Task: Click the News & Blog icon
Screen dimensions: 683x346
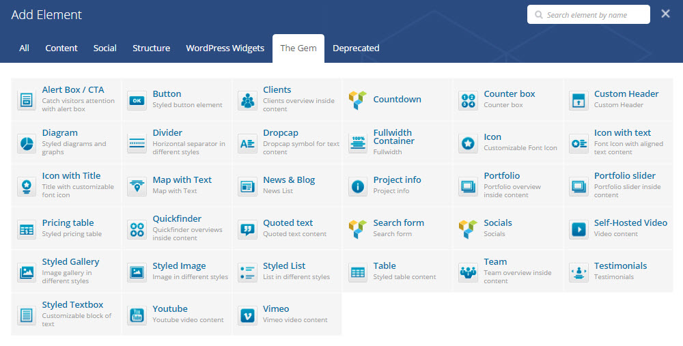Action: pos(247,186)
